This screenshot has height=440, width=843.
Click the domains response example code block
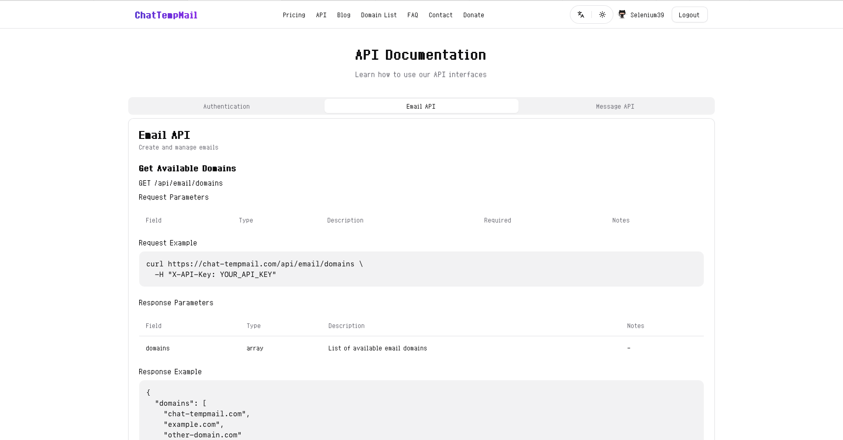[x=421, y=413]
